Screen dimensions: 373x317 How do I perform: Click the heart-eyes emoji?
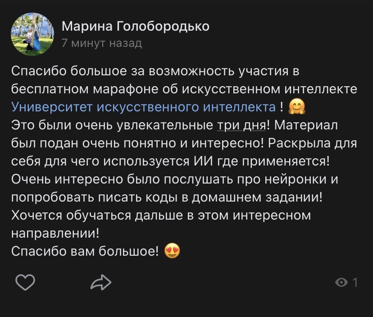tap(173, 251)
